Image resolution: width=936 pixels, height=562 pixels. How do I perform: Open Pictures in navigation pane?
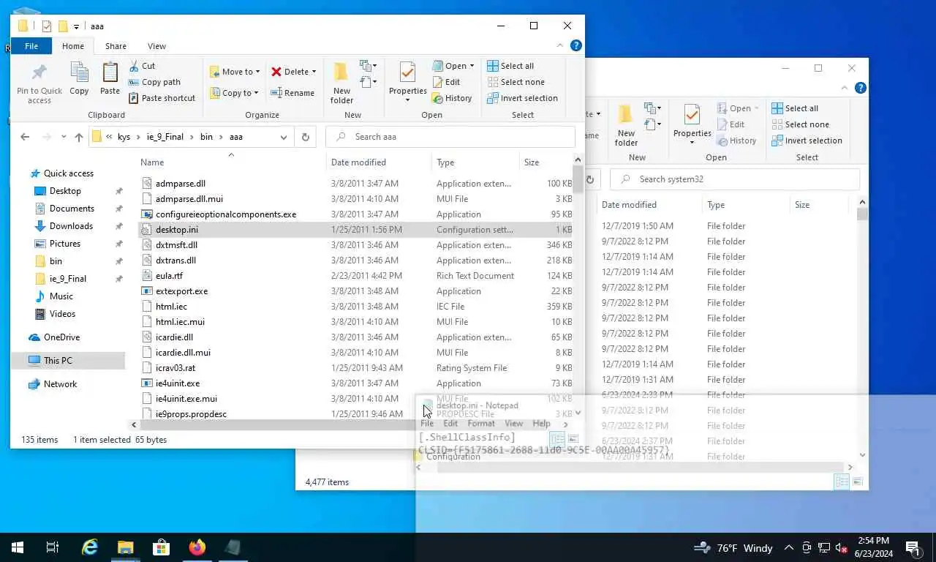[64, 244]
